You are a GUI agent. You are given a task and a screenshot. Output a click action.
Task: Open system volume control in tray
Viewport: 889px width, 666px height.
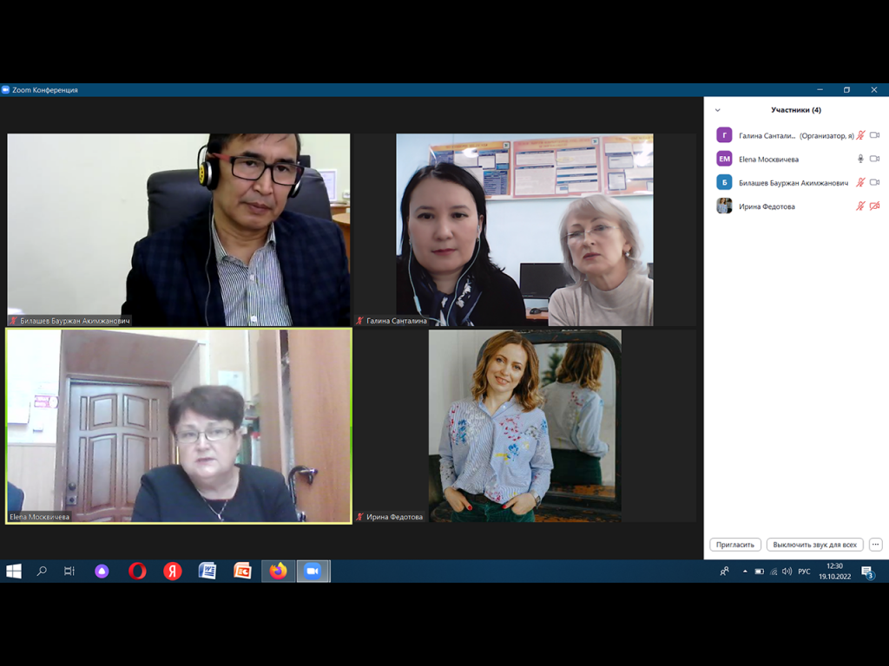click(x=787, y=571)
